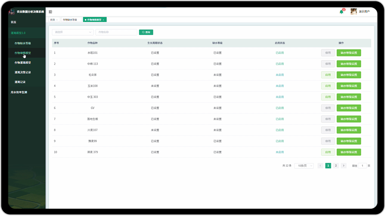Screen dimensions: 385x216
Task: Enable 毛尖茶 using the 启用 button
Action: click(328, 75)
